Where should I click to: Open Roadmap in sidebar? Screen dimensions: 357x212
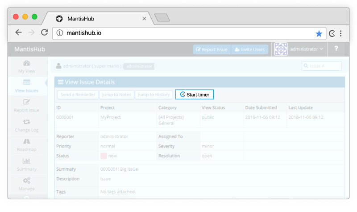27,145
